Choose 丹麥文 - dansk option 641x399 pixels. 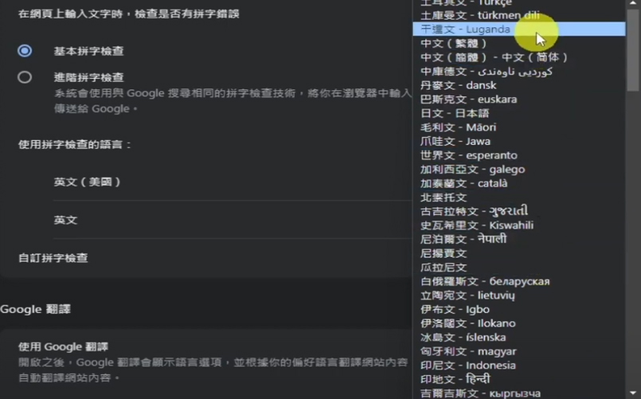click(459, 85)
